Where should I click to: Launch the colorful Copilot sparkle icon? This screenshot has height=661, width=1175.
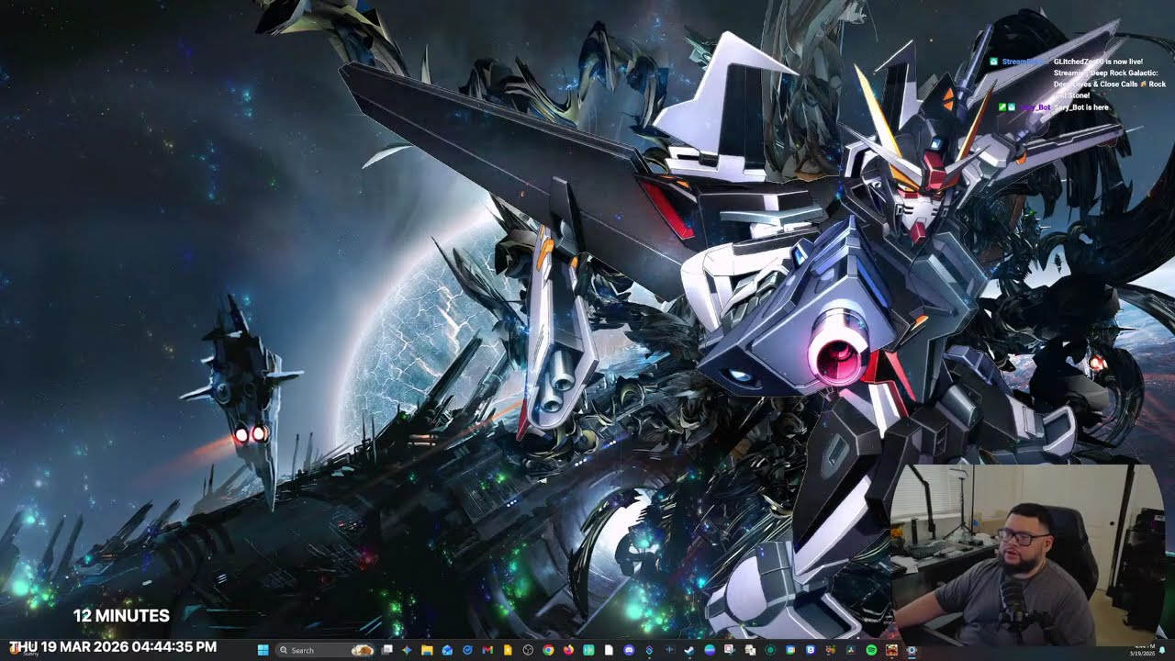tap(407, 650)
